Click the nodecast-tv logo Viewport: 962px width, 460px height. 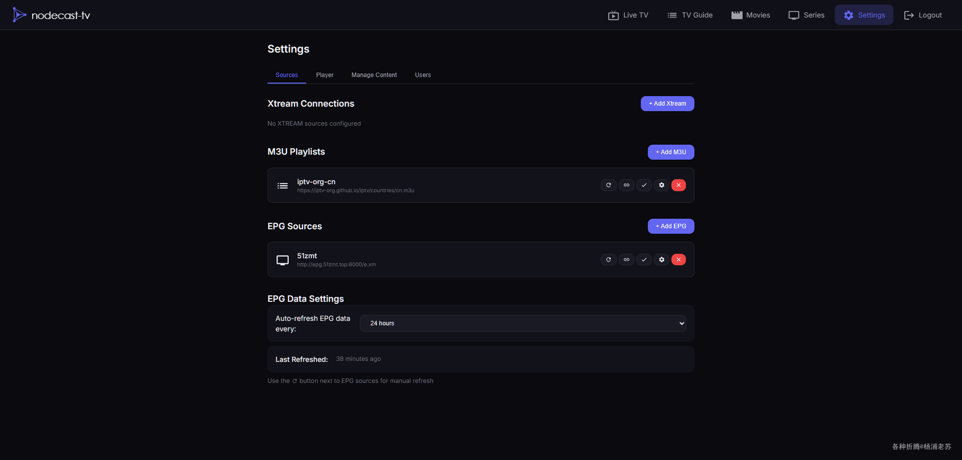point(51,15)
